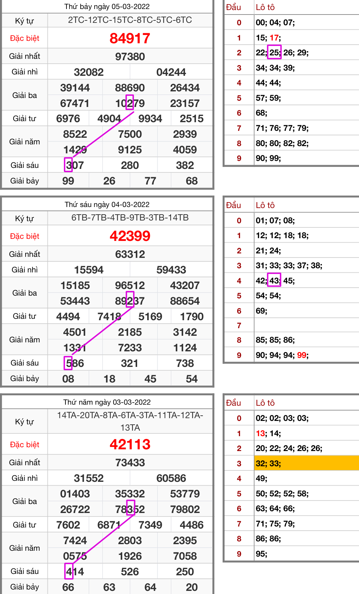Image resolution: width=359 pixels, height=594 pixels.
Task: Click second prize number 31552
Action: (x=89, y=478)
